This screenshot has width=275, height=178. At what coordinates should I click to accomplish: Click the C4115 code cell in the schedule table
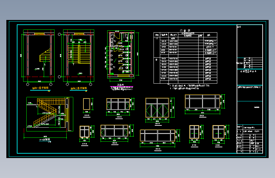(x=164, y=61)
